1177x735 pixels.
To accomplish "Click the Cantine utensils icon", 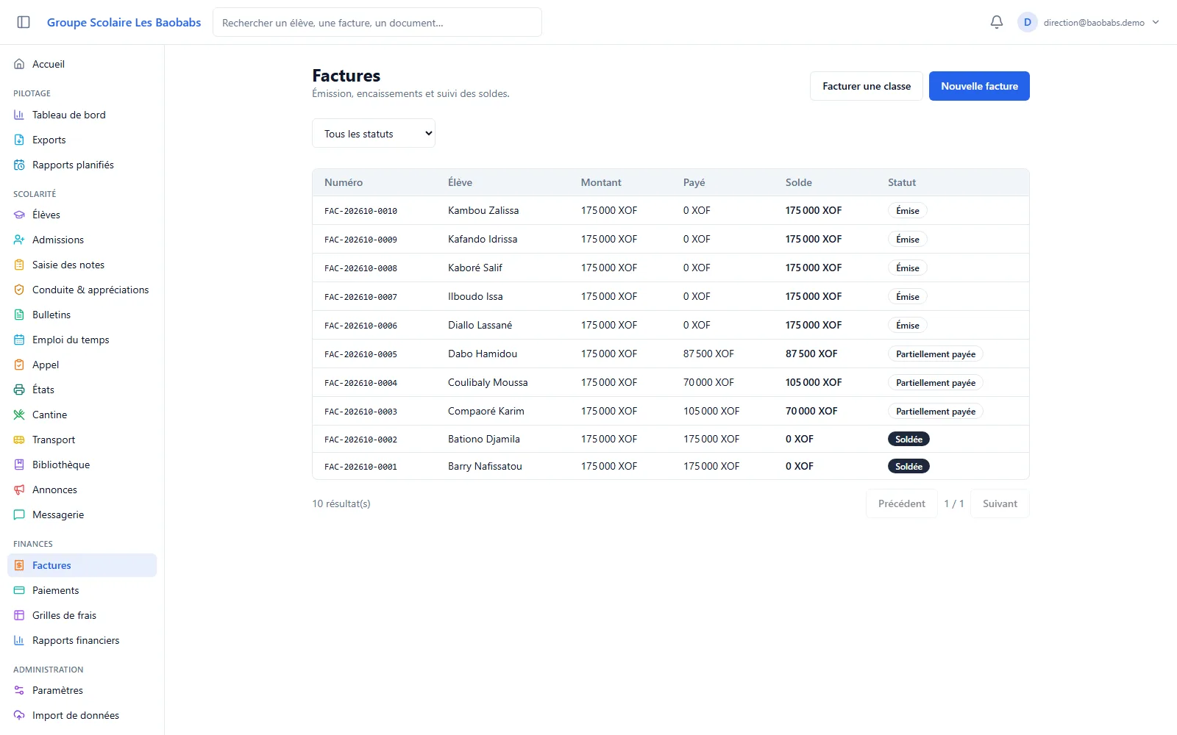I will click(19, 415).
